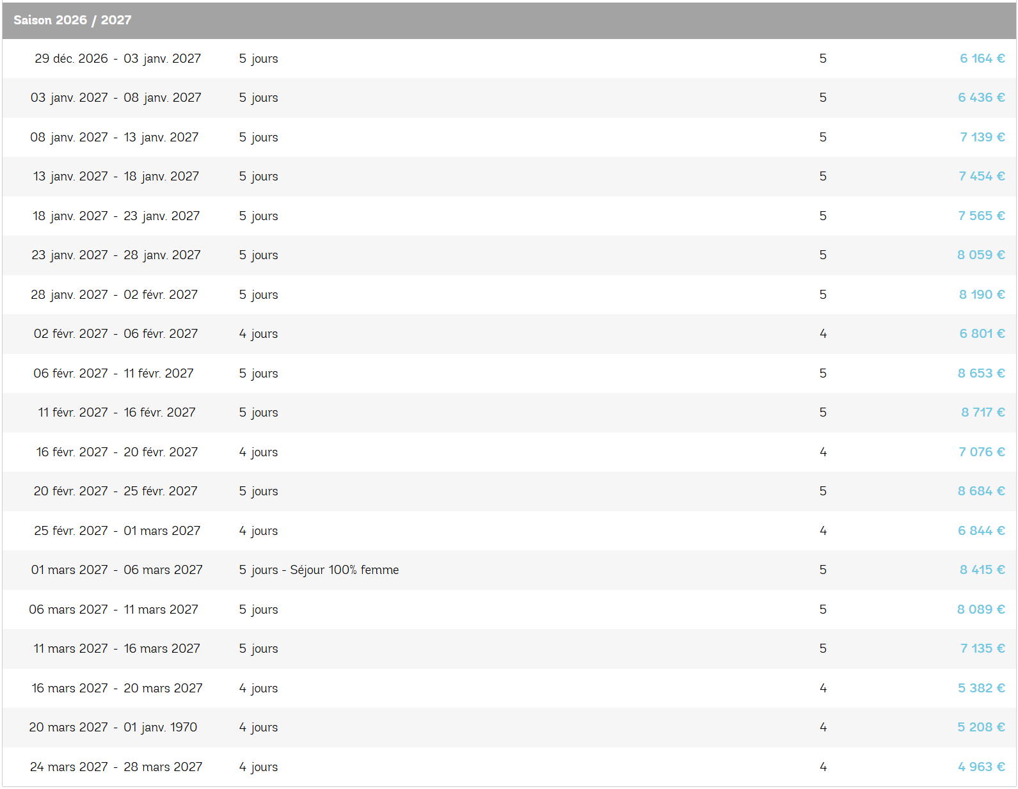This screenshot has height=789, width=1018.
Task: Select the 16 févr. 2027 - 20 févr. 2027 dates
Action: (x=117, y=452)
